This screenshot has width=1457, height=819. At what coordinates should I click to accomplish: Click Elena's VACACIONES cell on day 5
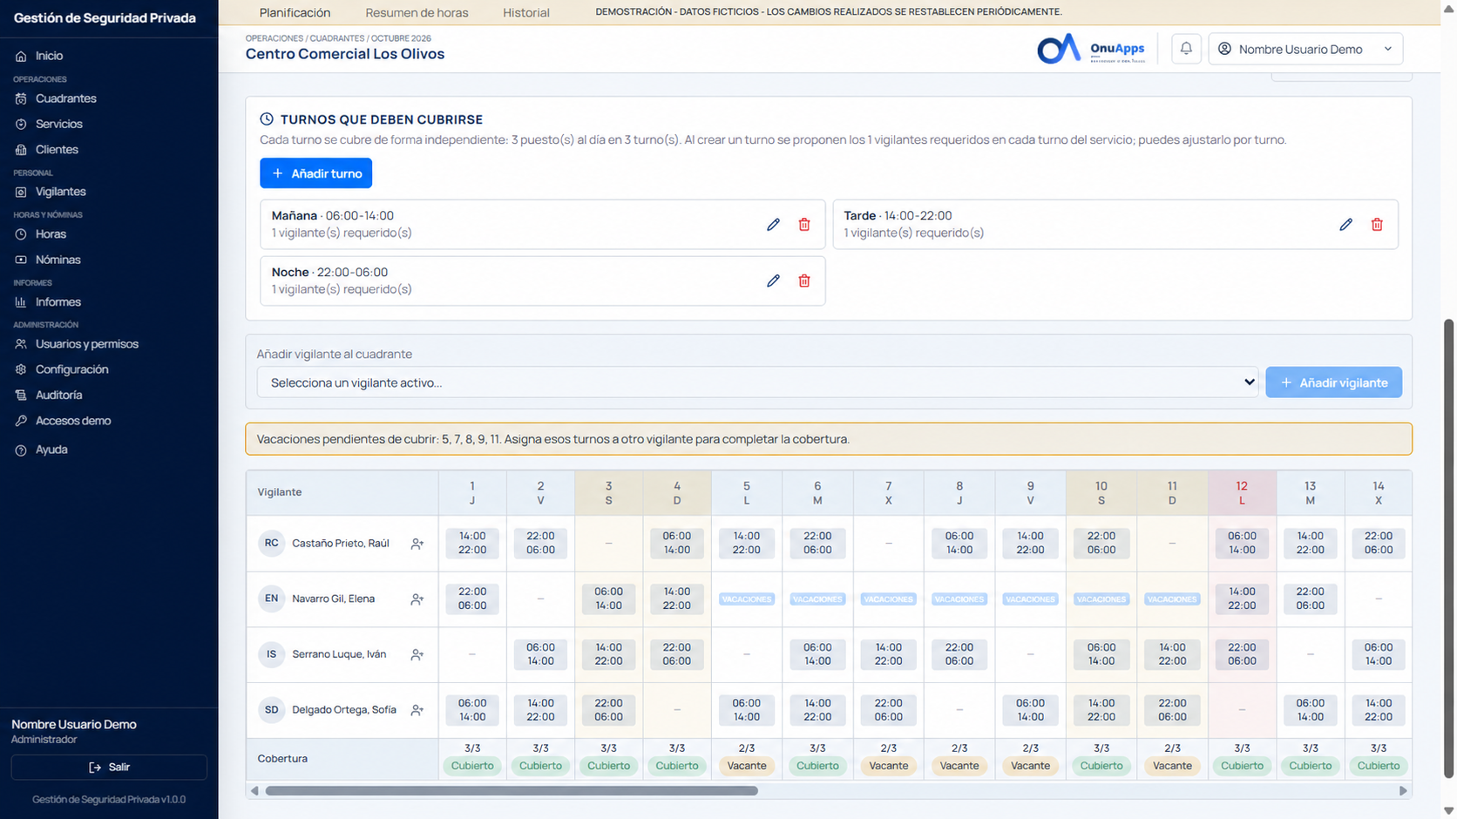pyautogui.click(x=747, y=599)
